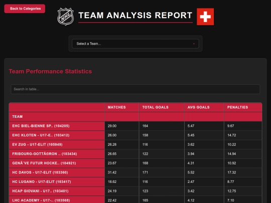Click total goals 122 for Fribourg-Gottéron

pos(145,154)
